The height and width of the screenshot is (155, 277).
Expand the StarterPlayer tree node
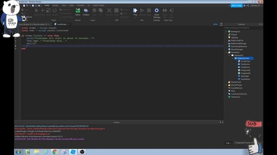click(x=226, y=85)
